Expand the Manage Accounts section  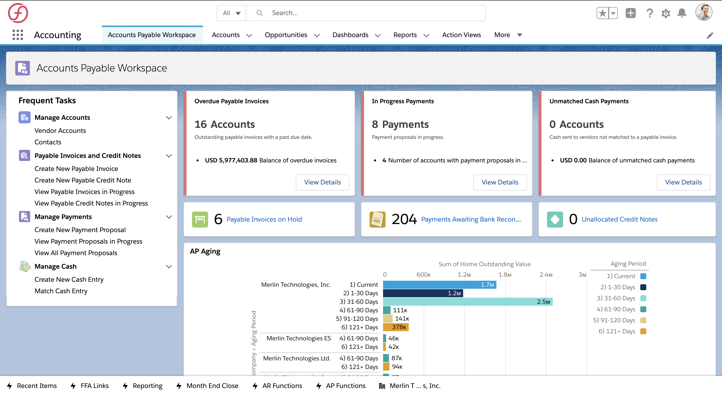click(x=169, y=117)
